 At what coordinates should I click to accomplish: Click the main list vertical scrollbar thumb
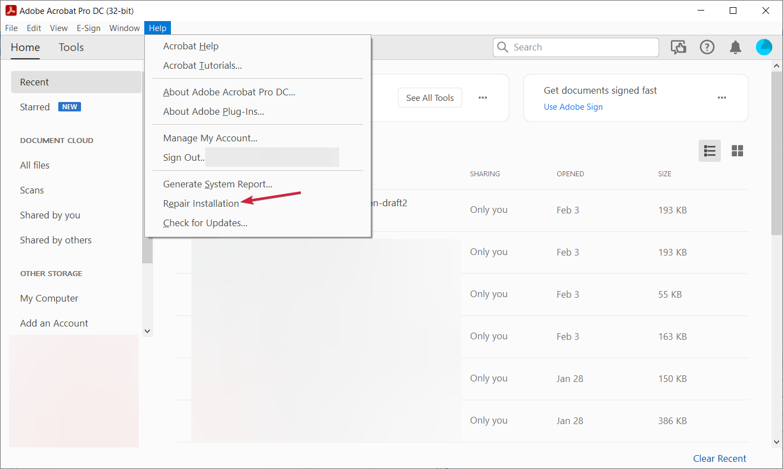tap(776, 154)
